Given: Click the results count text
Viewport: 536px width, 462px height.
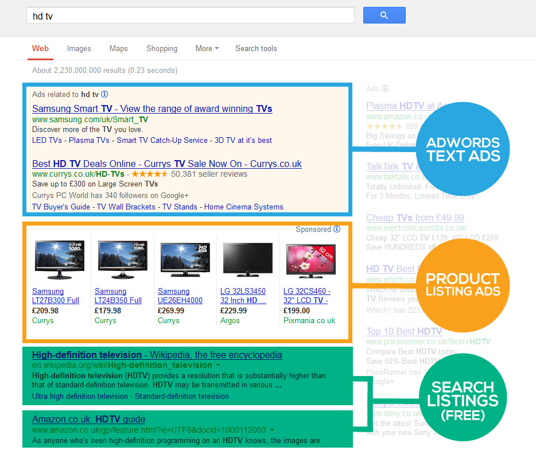Looking at the screenshot, I should click(x=104, y=71).
